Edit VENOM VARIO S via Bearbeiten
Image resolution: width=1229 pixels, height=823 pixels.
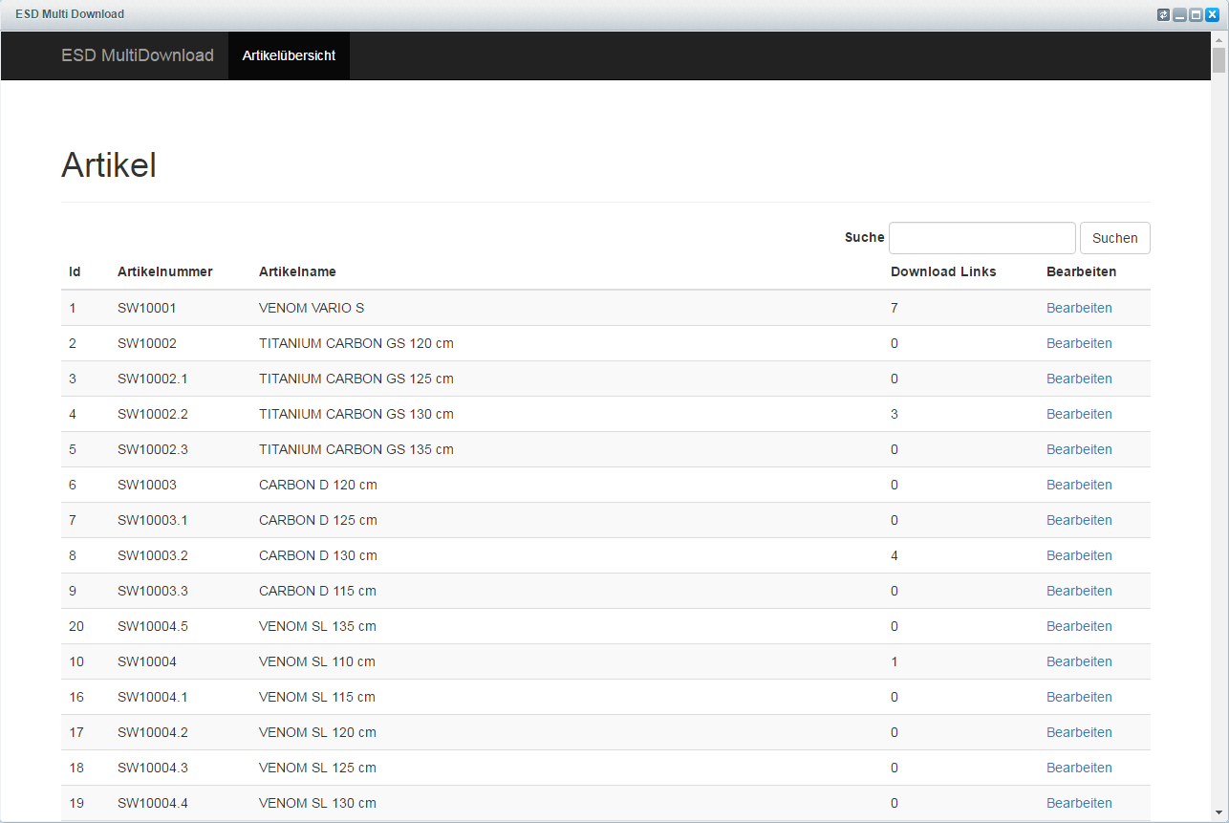pyautogui.click(x=1079, y=308)
